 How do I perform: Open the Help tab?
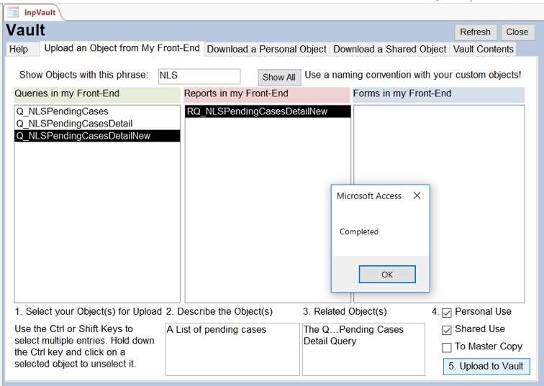19,49
